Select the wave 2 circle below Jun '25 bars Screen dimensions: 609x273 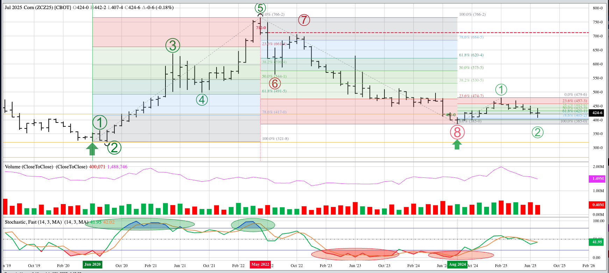point(538,132)
